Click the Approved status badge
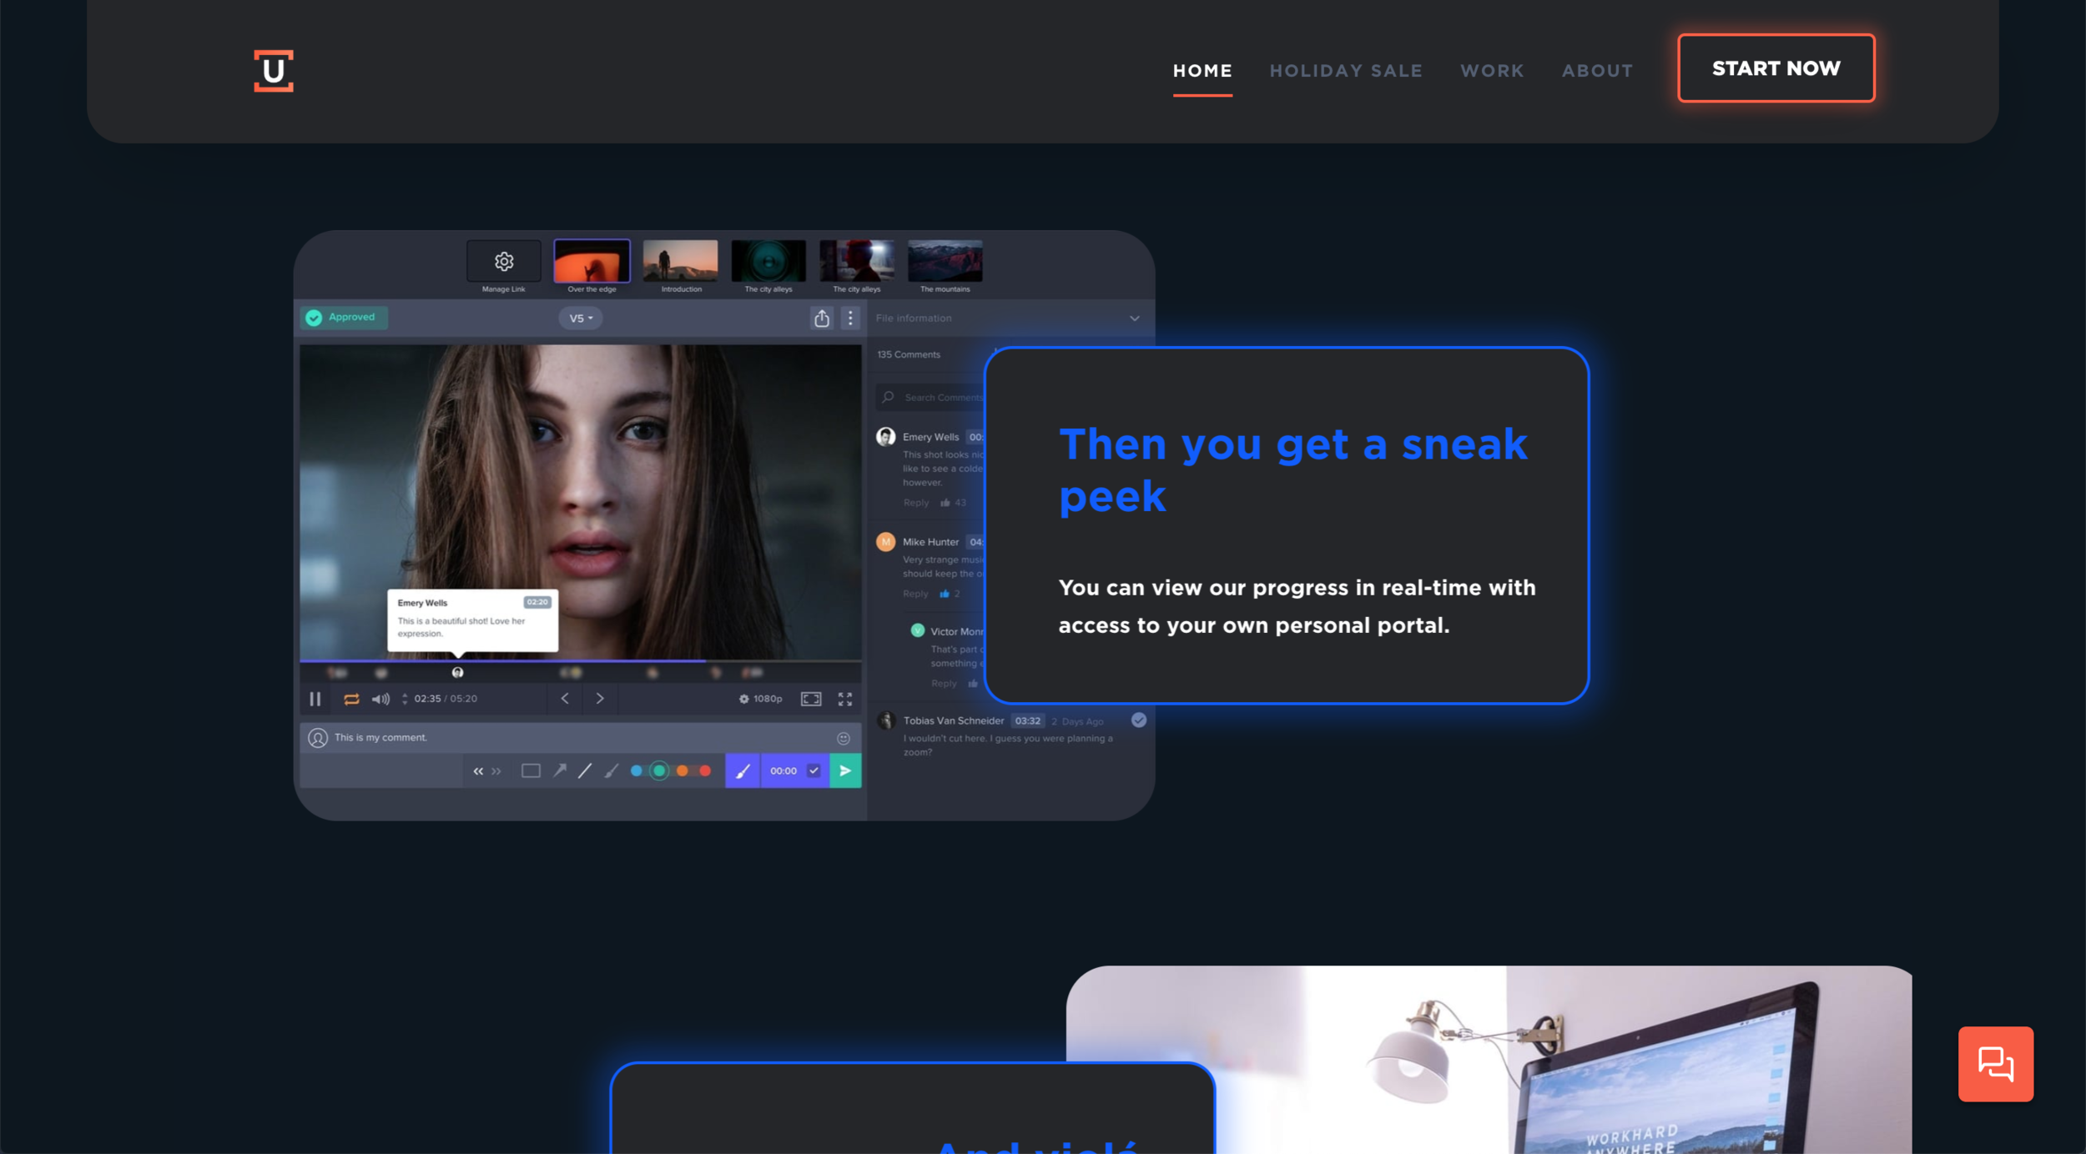 (x=345, y=318)
